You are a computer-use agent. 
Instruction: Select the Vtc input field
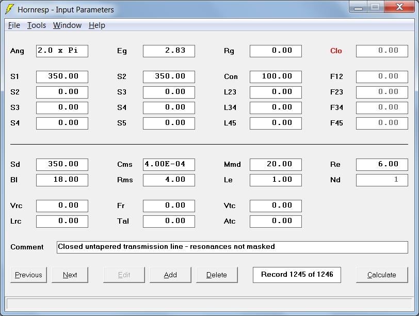tap(276, 206)
